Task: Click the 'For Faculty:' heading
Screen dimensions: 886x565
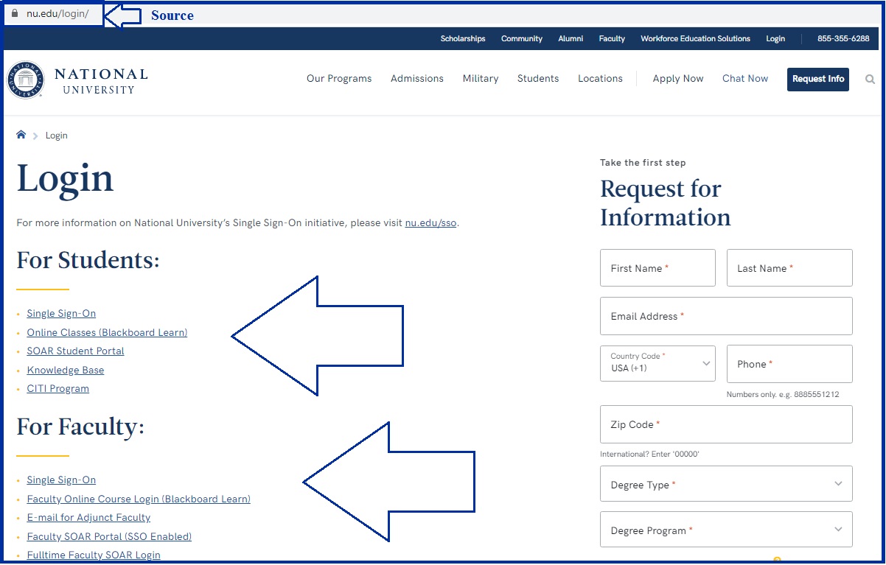Action: [x=80, y=427]
